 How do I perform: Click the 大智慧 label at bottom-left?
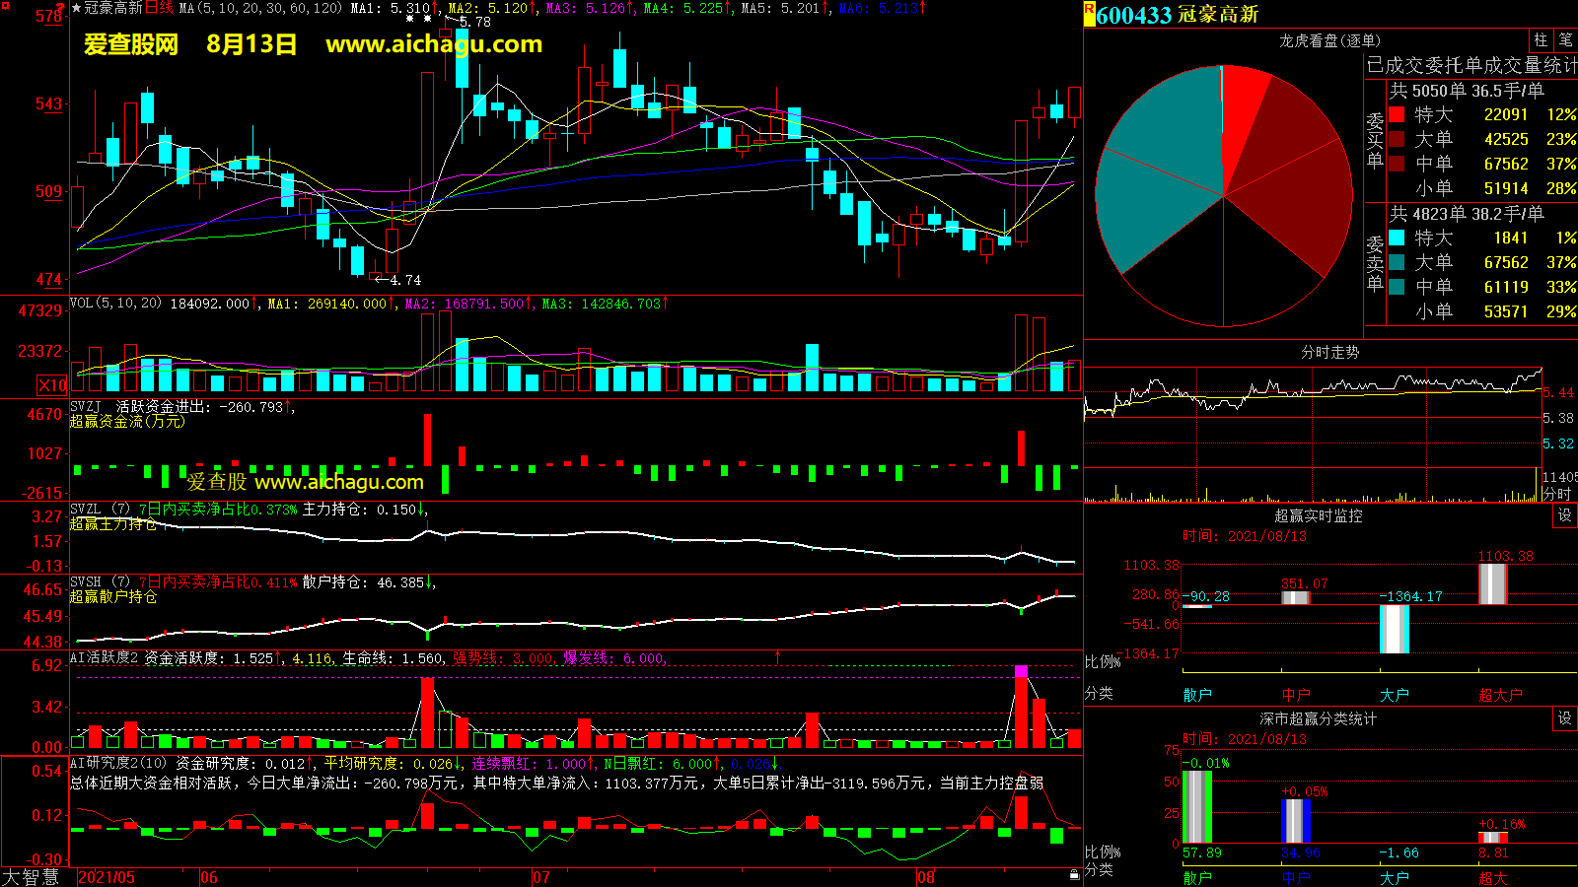pos(32,877)
